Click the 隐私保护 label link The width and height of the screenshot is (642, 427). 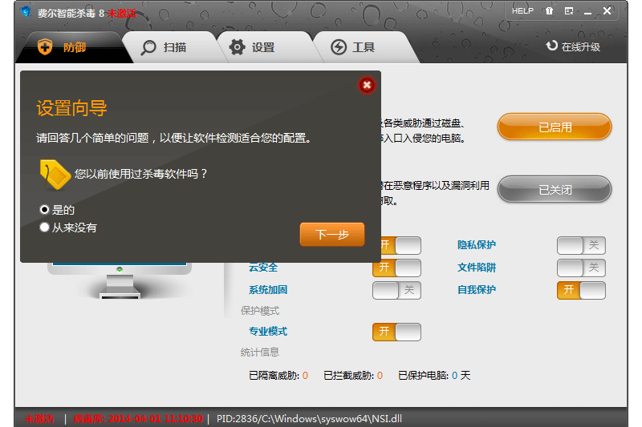[477, 245]
